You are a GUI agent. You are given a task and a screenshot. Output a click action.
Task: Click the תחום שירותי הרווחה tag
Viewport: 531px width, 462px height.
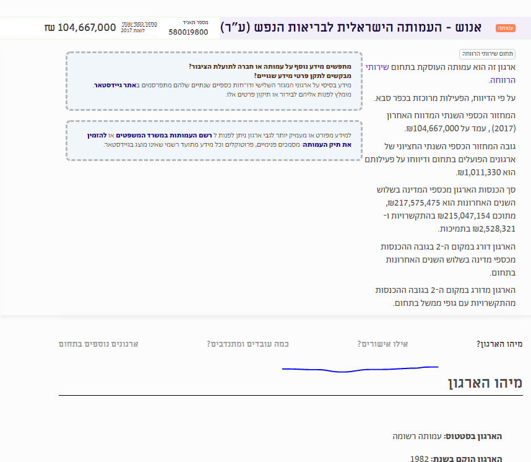tap(487, 54)
